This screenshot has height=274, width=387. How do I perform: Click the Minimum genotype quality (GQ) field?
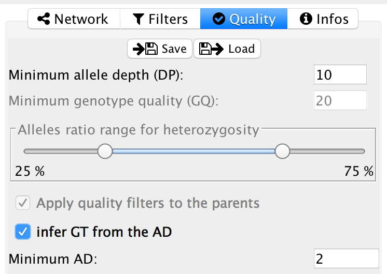[x=340, y=100]
